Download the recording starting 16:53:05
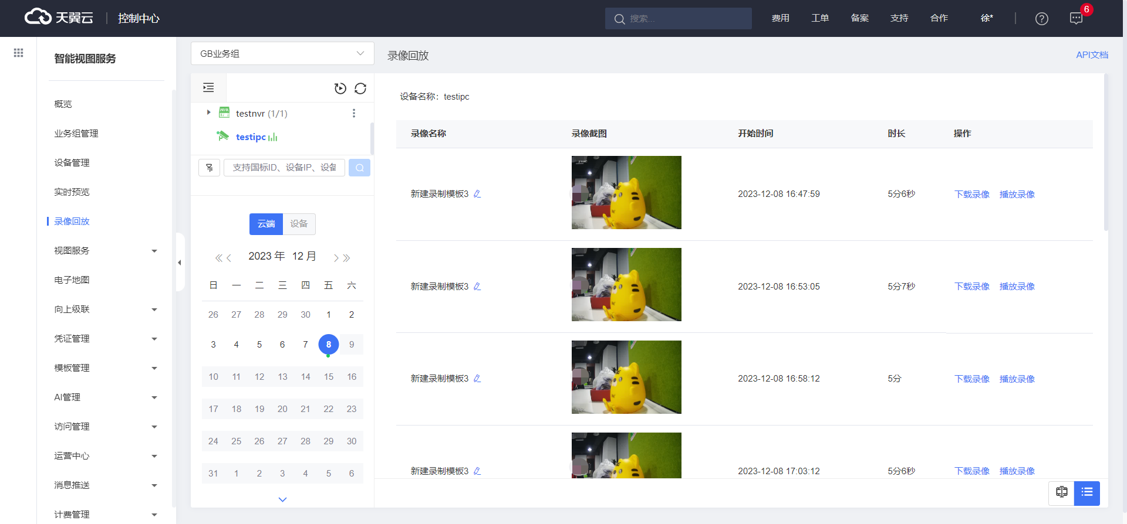 pyautogui.click(x=972, y=287)
